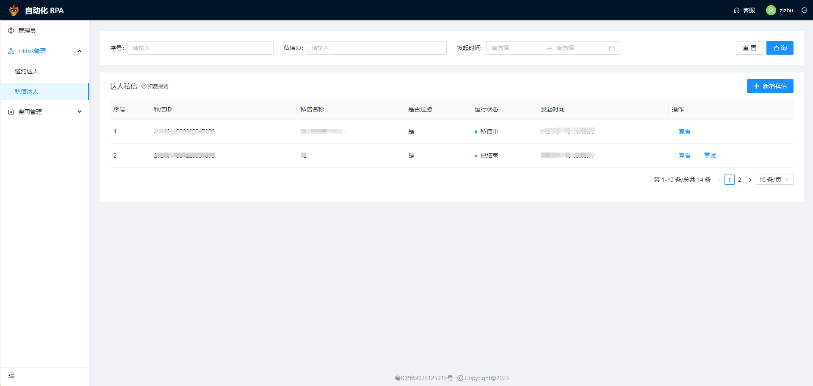Click the Tiktok管理 hierarchy icon

point(11,51)
